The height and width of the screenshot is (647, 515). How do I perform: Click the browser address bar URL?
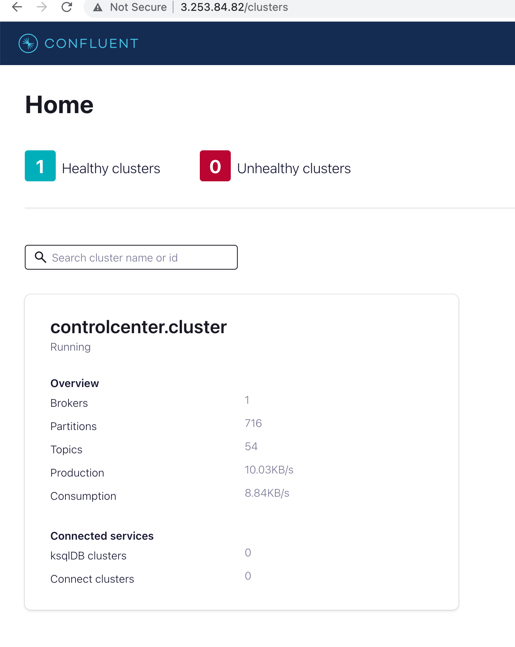pos(234,7)
